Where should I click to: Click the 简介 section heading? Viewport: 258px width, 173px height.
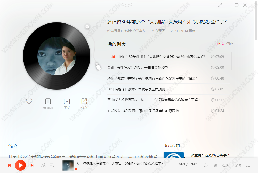point(13,146)
